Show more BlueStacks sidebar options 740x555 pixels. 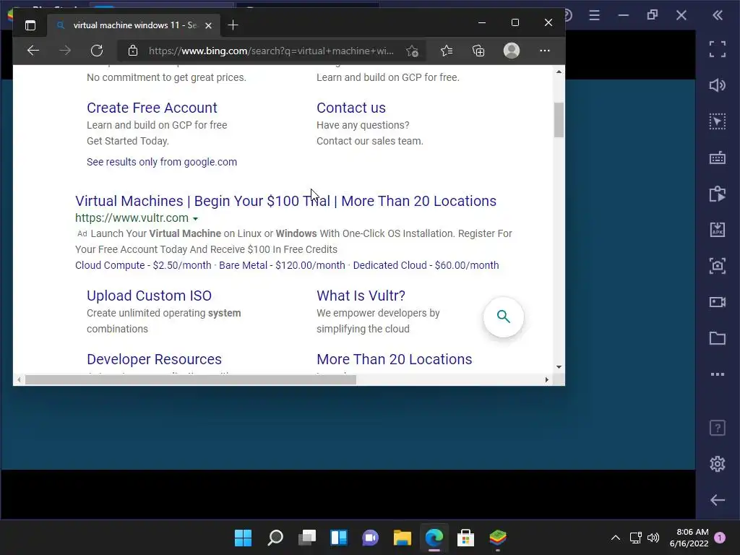pos(718,374)
